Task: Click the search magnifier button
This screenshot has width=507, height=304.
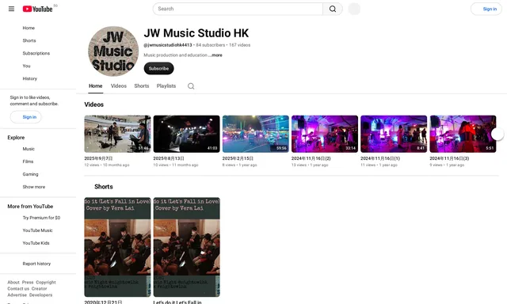Action: click(333, 9)
